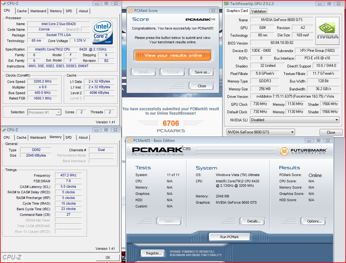Click Core Speed value 3200.2 MHz
Screen dimensions: 346x263
pyautogui.click(x=42, y=81)
